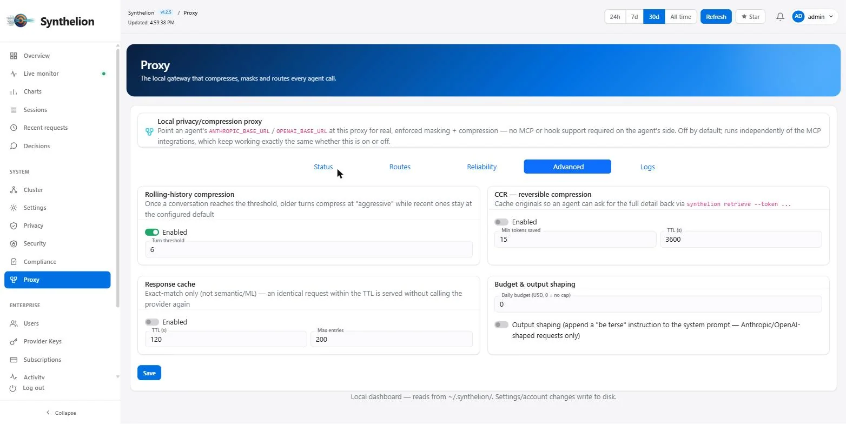Open the Cluster nodes icon
846x424 pixels.
(x=14, y=190)
